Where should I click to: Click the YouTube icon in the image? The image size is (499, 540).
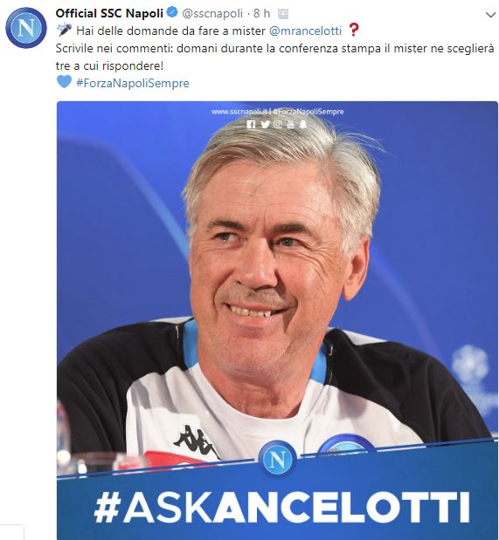click(x=290, y=124)
